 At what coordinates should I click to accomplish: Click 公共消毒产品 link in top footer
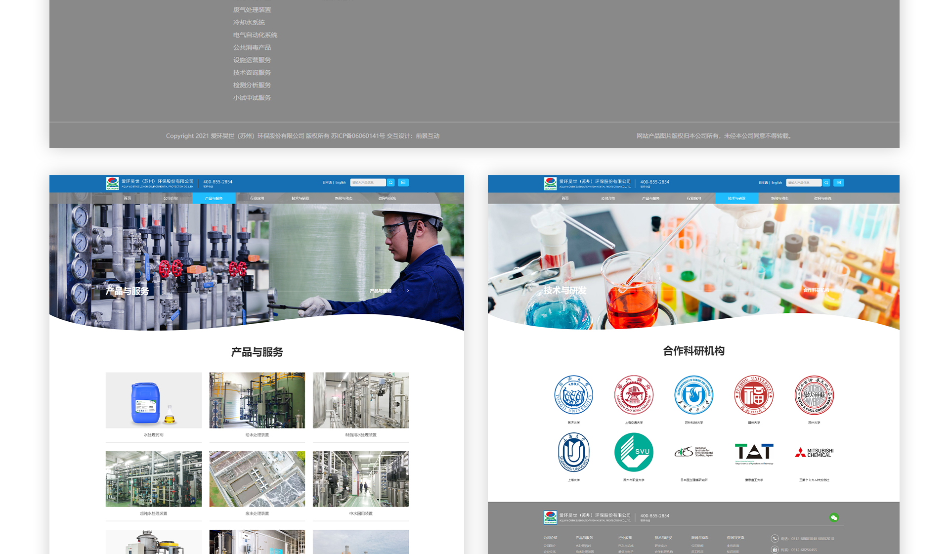pos(252,47)
